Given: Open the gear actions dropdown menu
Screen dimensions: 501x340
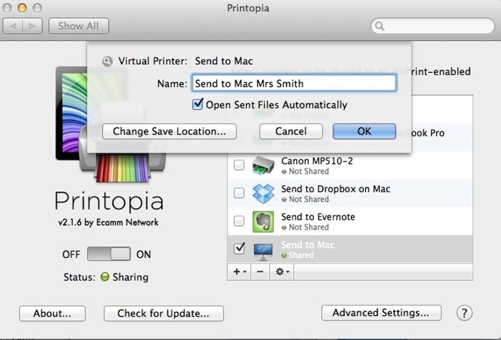Looking at the screenshot, I should 281,272.
